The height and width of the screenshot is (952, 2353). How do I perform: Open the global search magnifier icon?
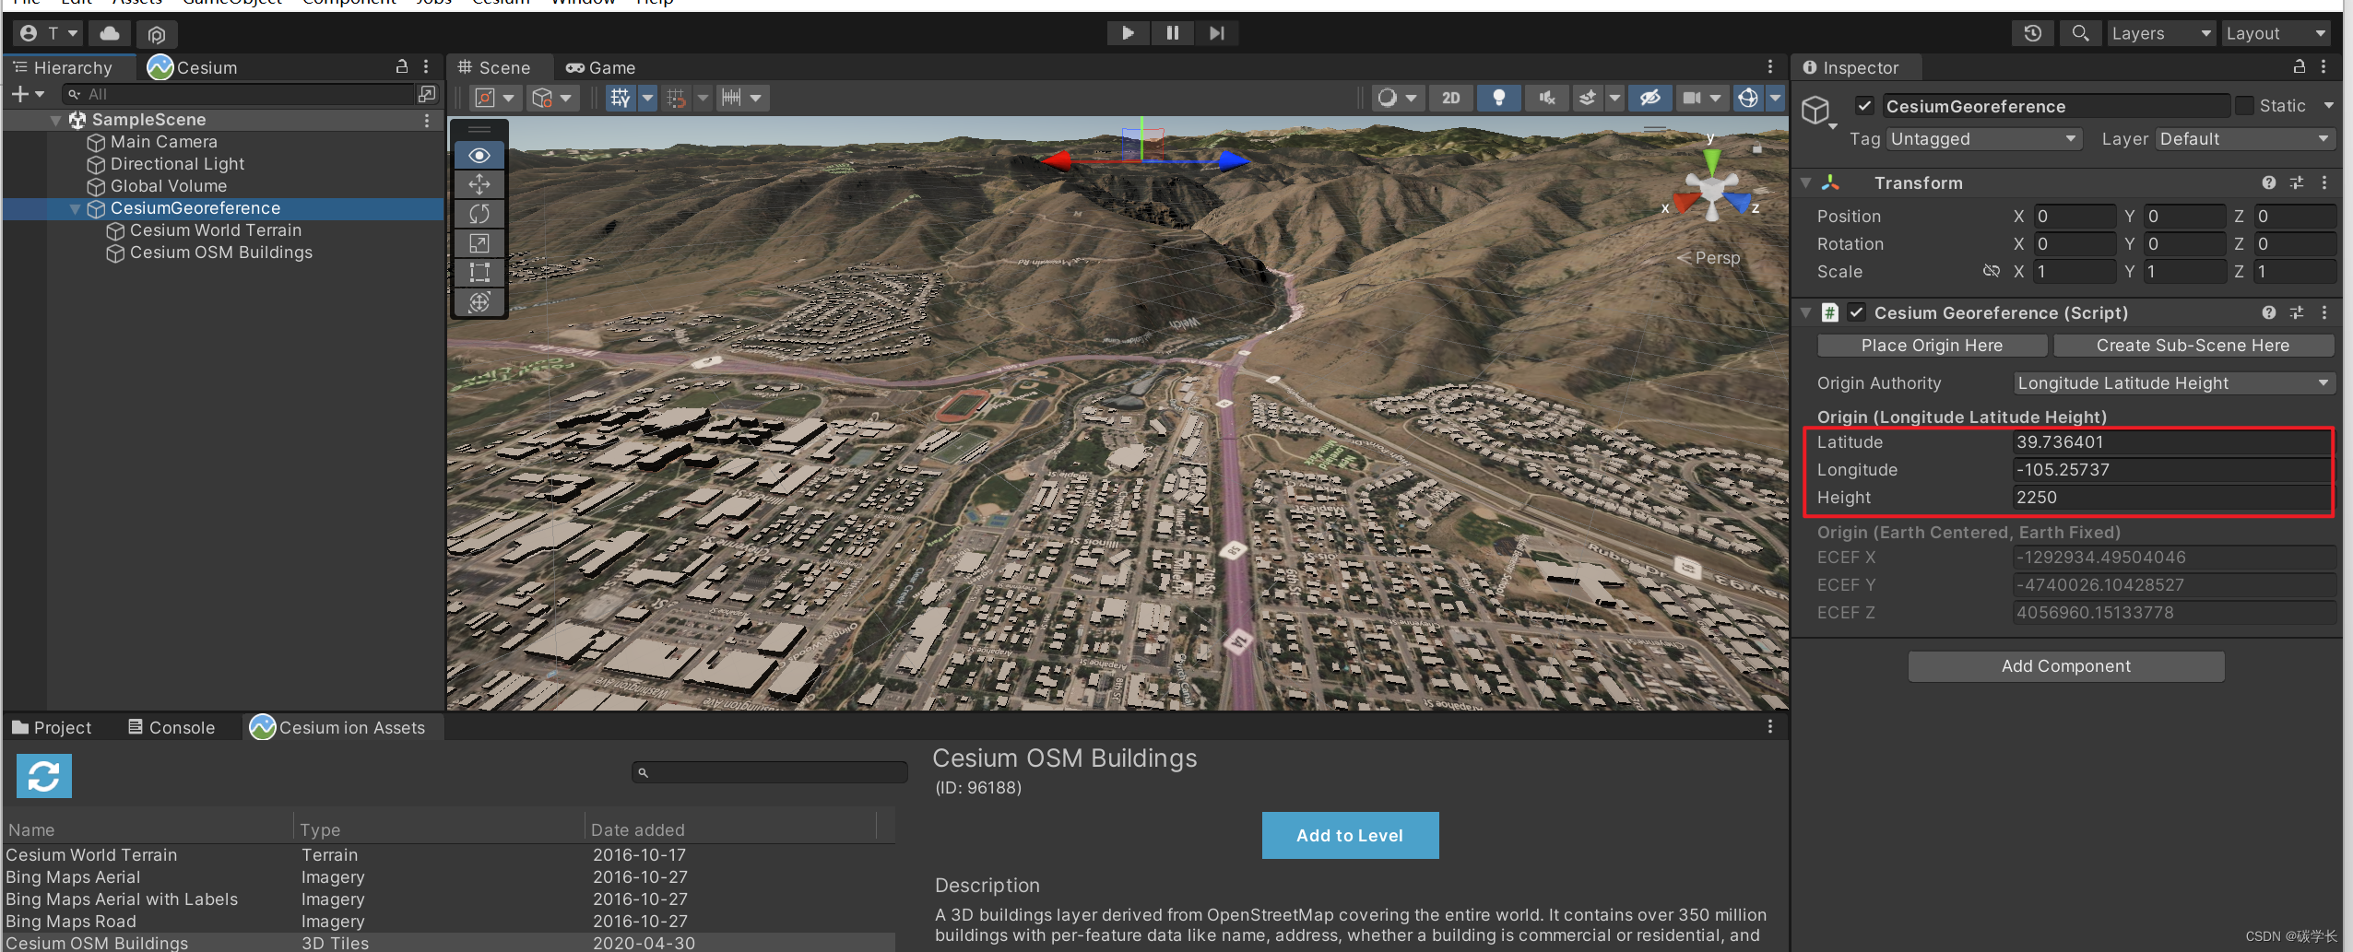point(2080,33)
